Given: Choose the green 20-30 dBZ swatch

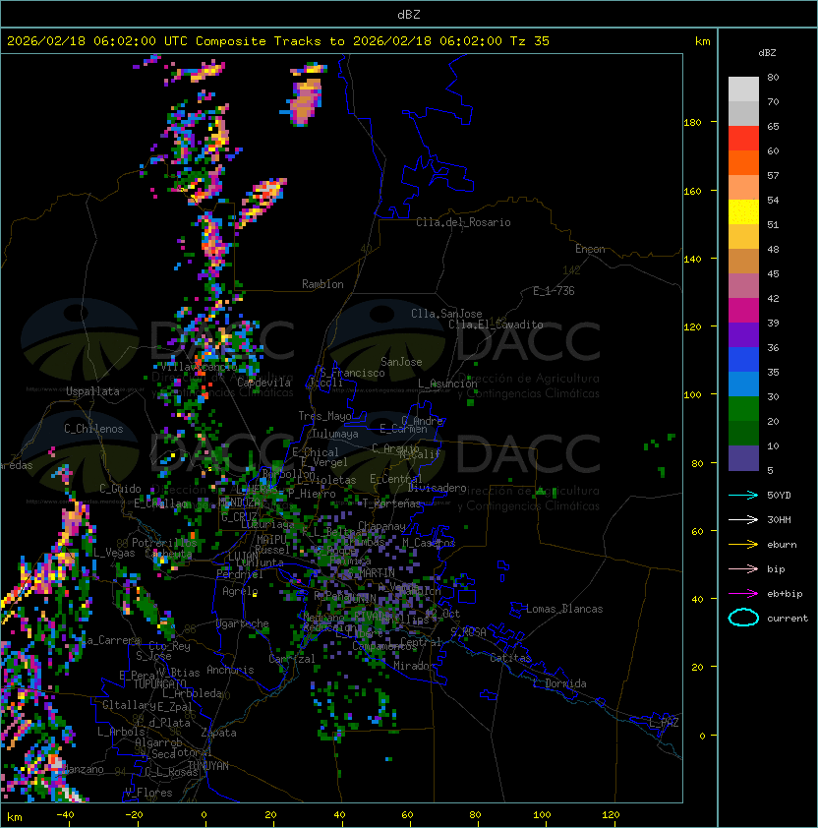Looking at the screenshot, I should [x=743, y=409].
